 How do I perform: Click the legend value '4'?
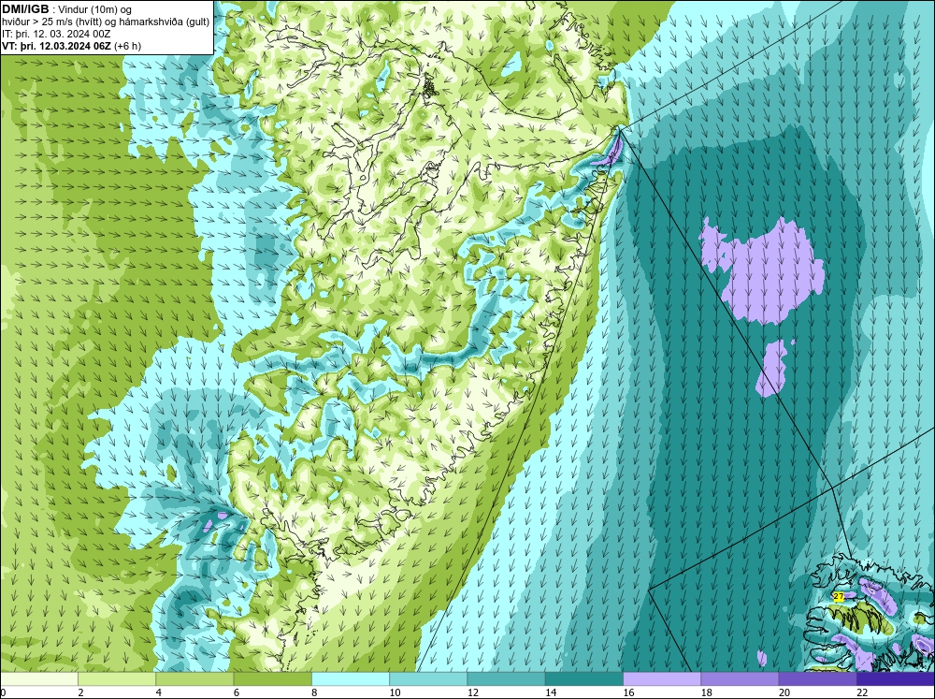pyautogui.click(x=159, y=692)
